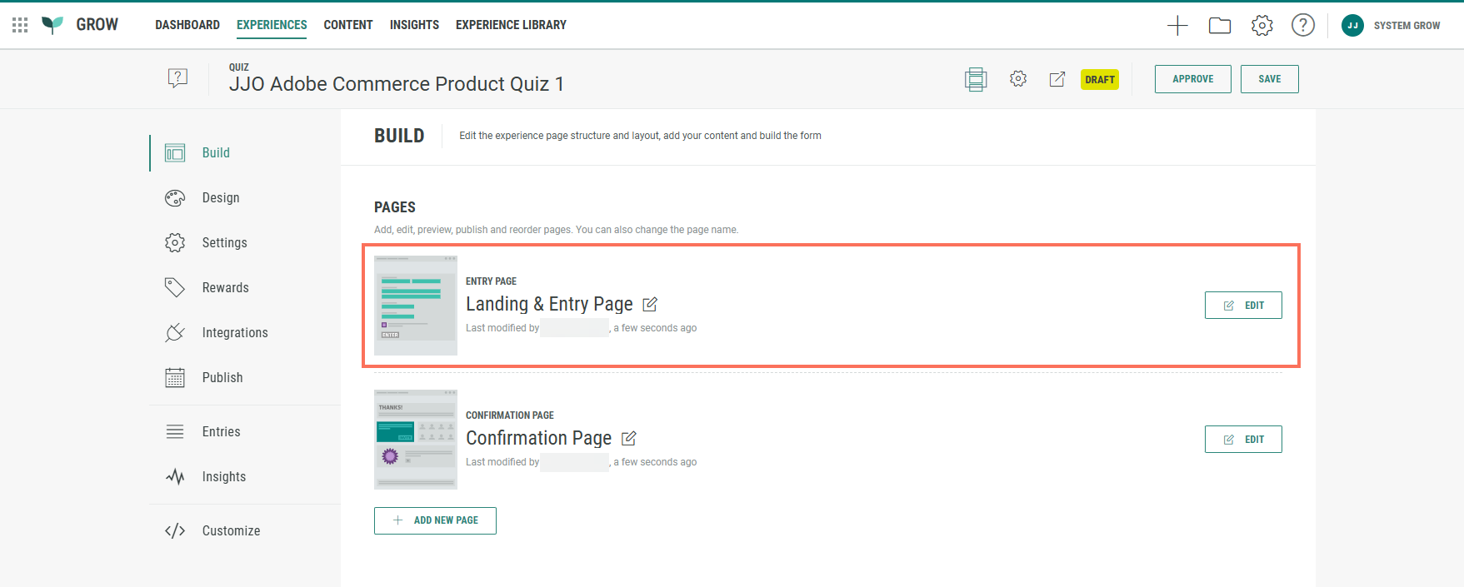Click the quiz type icon beside title

click(177, 78)
